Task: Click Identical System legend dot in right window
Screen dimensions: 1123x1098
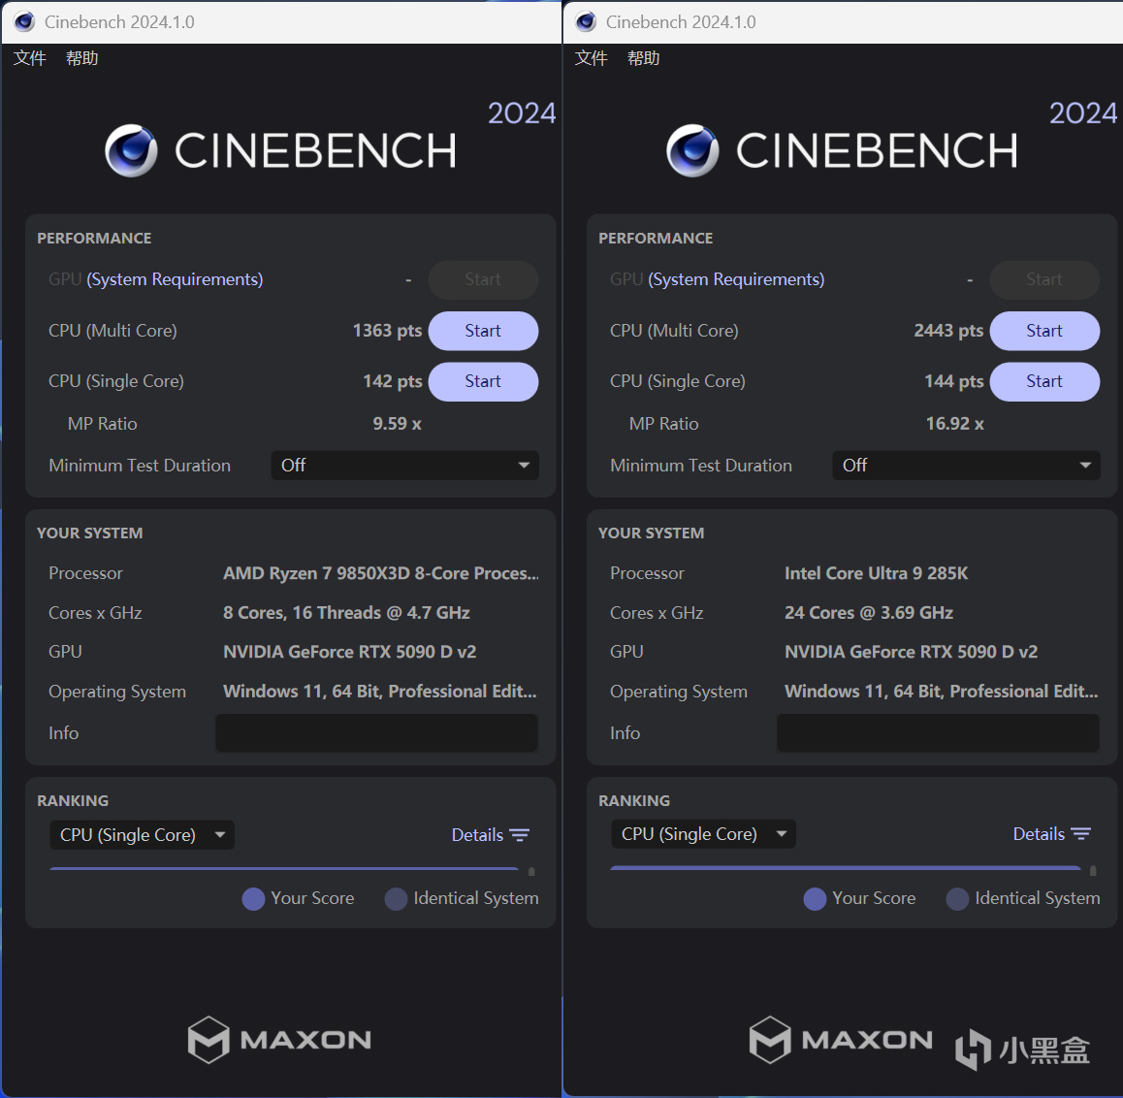Action: click(x=957, y=899)
